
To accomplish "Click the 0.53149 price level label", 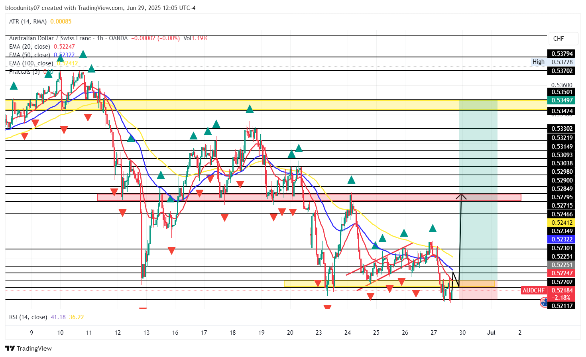I will (x=562, y=147).
